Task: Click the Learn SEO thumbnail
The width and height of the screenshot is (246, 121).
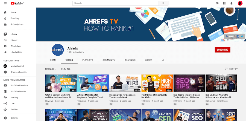Action: [157, 115]
